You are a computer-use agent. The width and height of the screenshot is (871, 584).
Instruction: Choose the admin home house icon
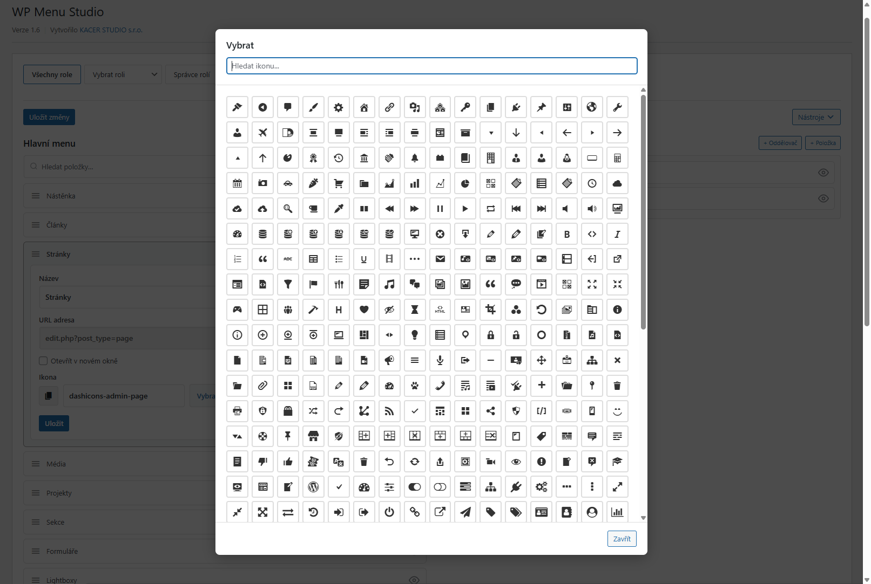pos(364,107)
